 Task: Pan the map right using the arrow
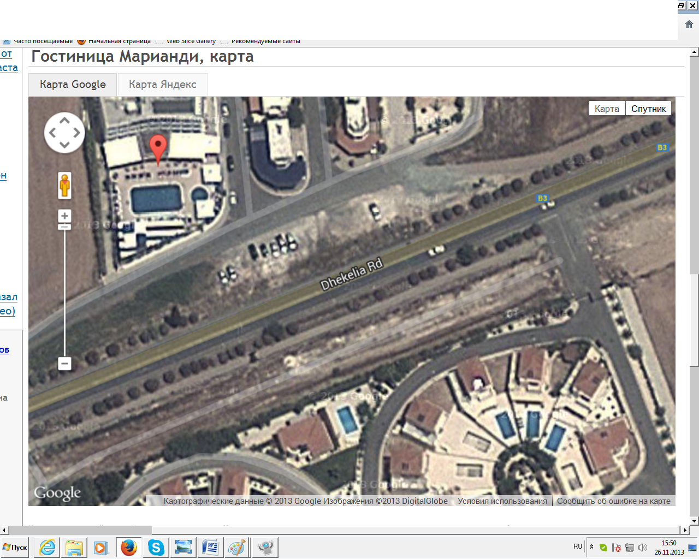77,133
